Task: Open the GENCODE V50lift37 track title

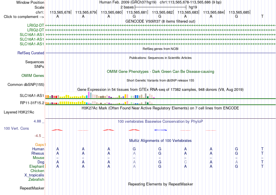Action: pyautogui.click(x=160, y=21)
